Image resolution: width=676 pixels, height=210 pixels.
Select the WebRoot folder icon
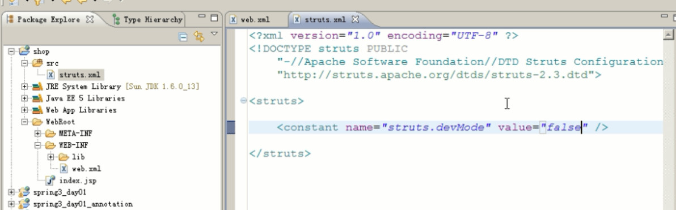pyautogui.click(x=37, y=122)
